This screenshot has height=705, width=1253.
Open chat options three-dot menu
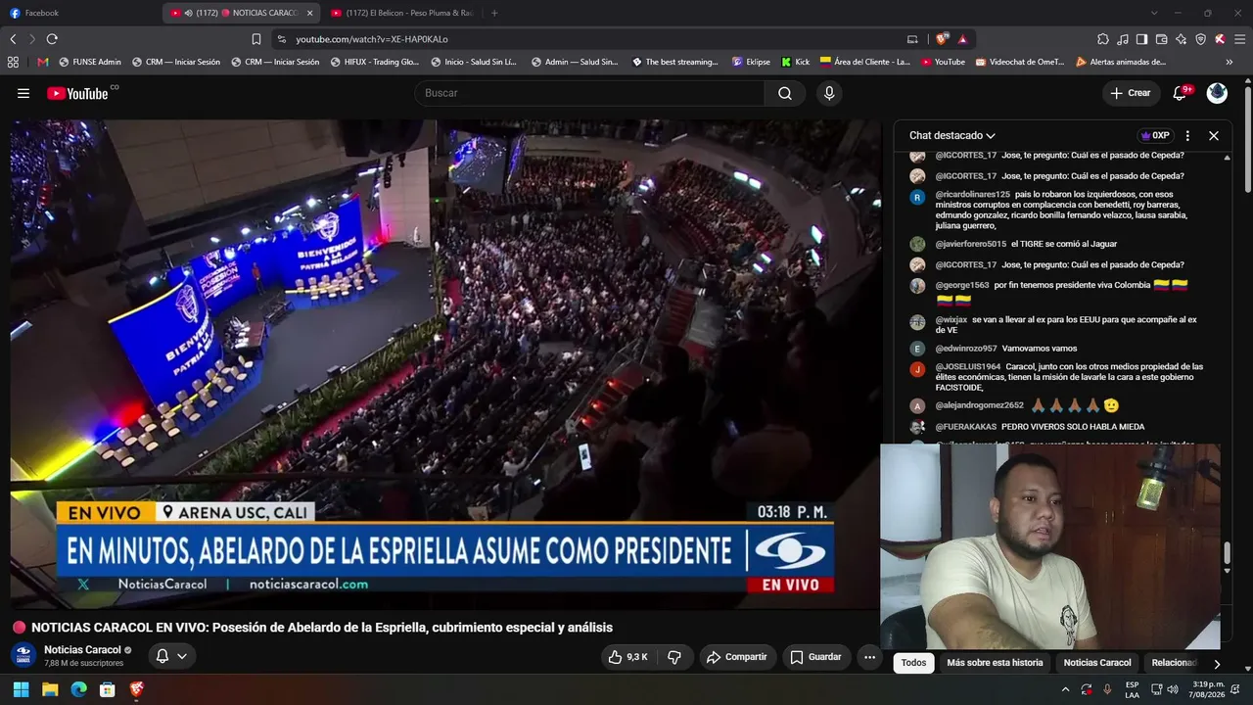[x=1187, y=136]
